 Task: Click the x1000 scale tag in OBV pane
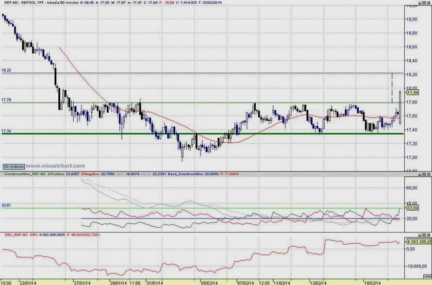point(427,276)
